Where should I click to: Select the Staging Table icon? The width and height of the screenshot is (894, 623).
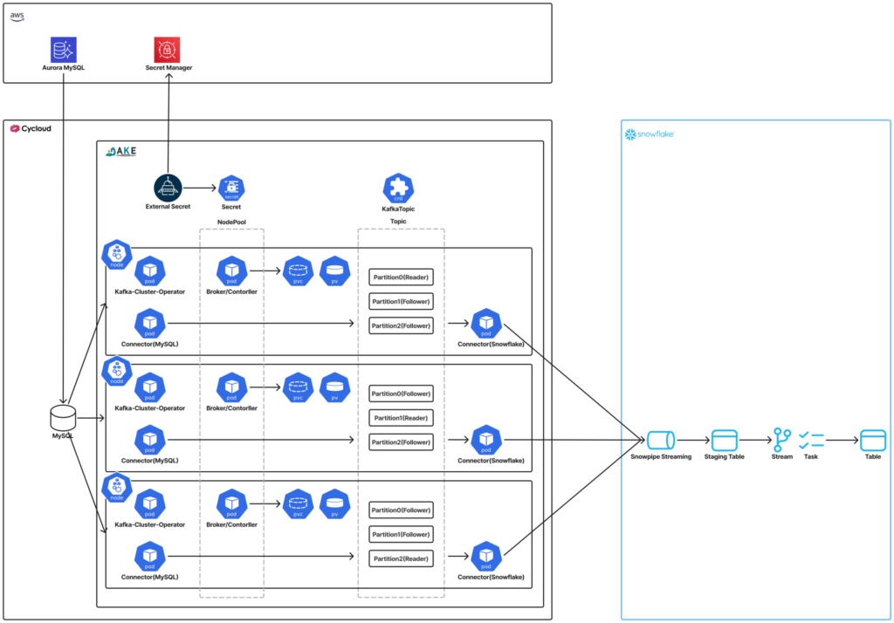click(x=724, y=439)
